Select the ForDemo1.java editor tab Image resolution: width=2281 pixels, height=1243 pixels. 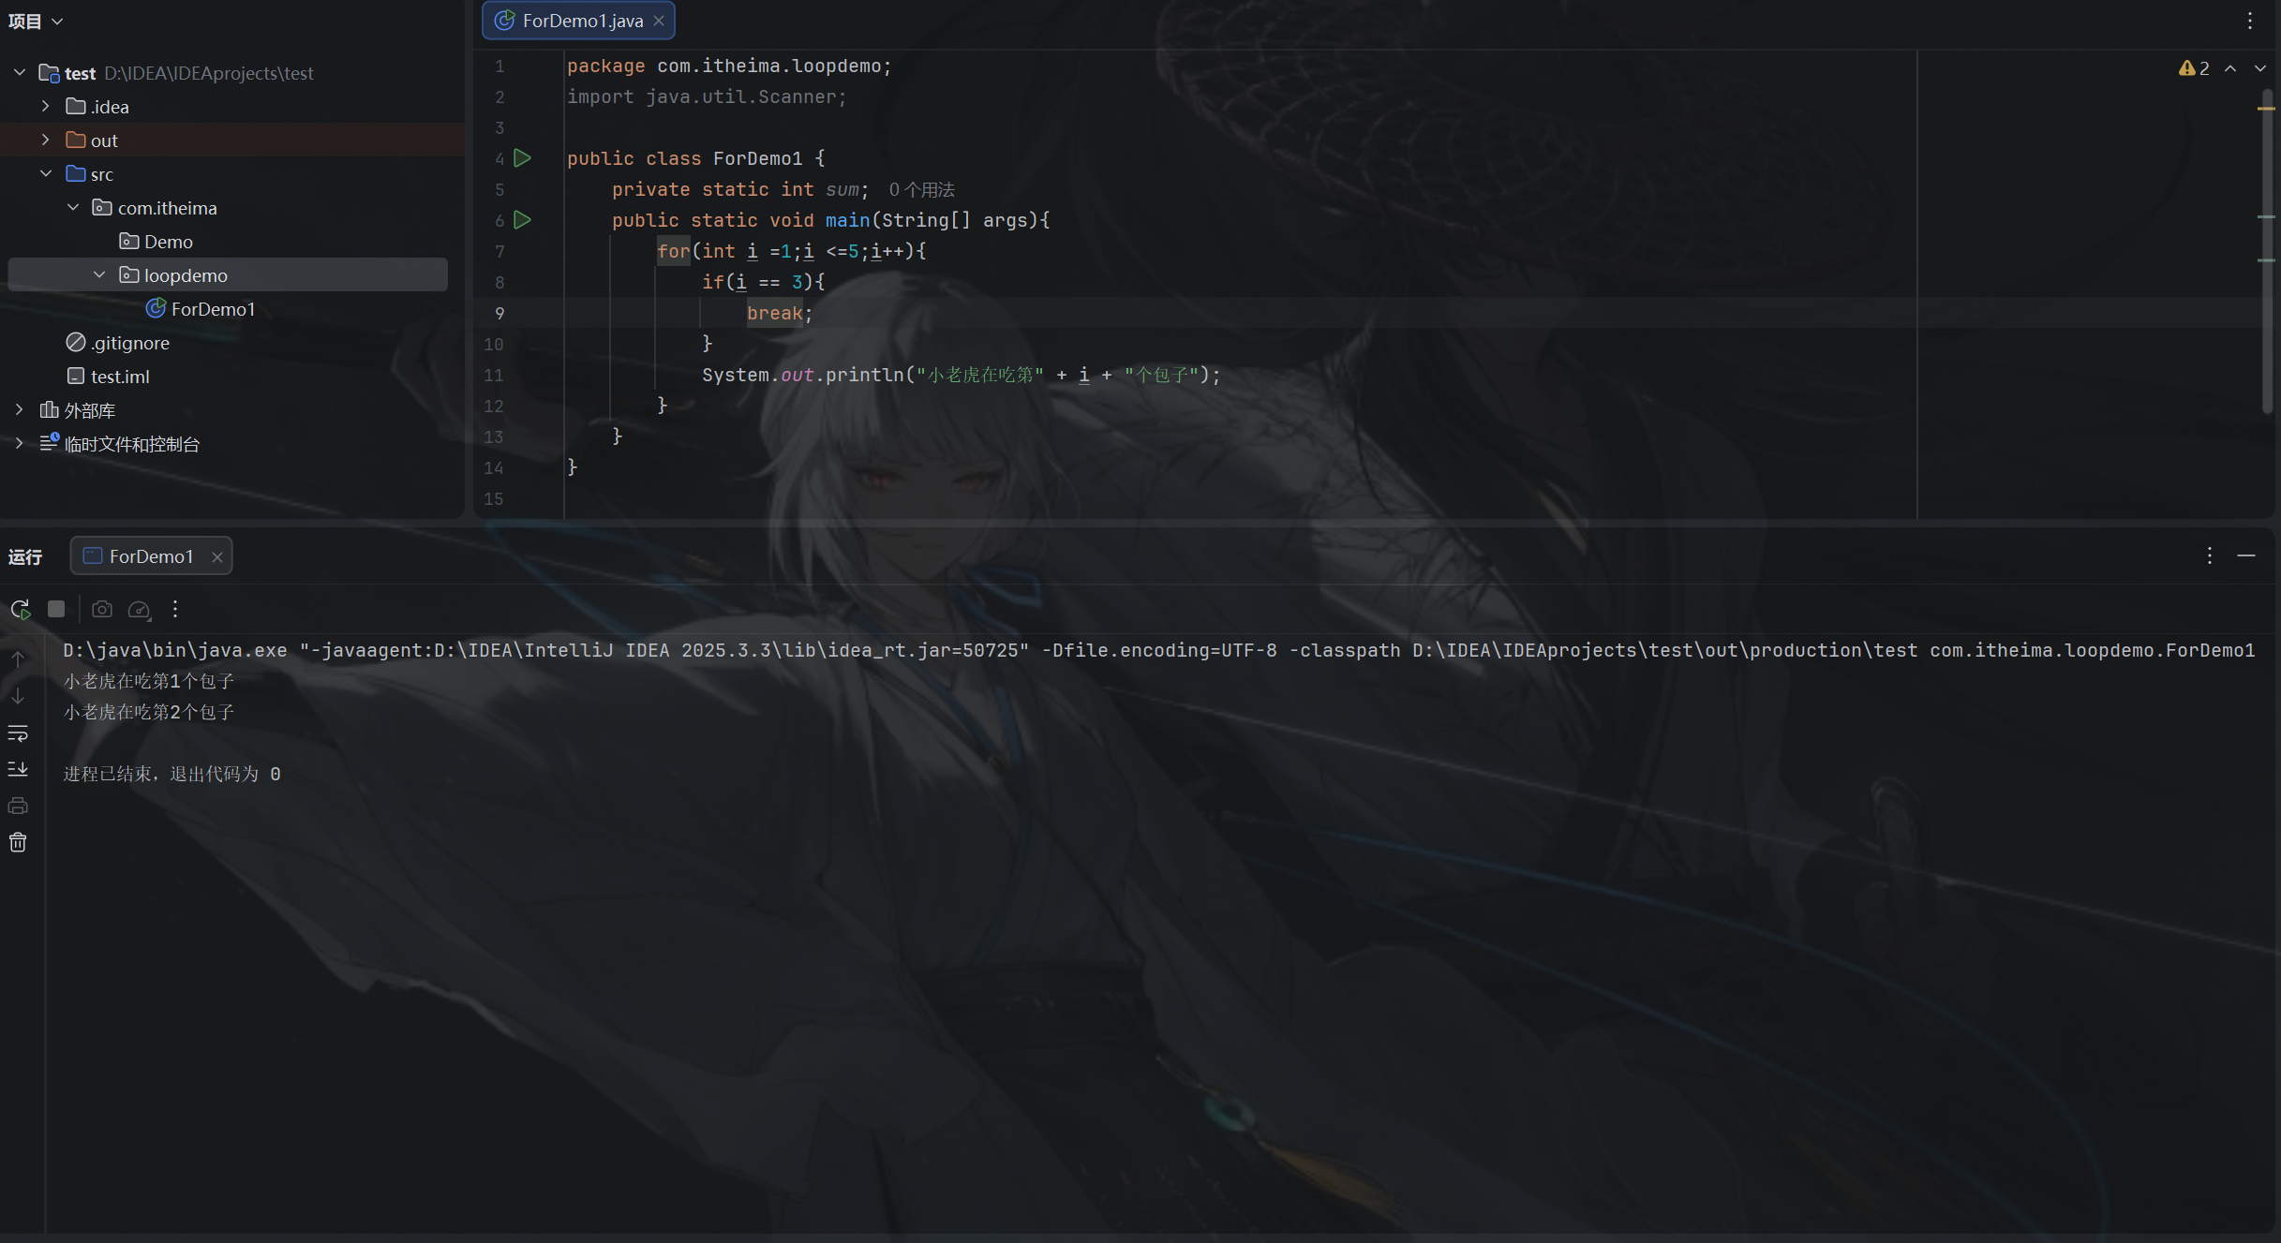coord(578,21)
